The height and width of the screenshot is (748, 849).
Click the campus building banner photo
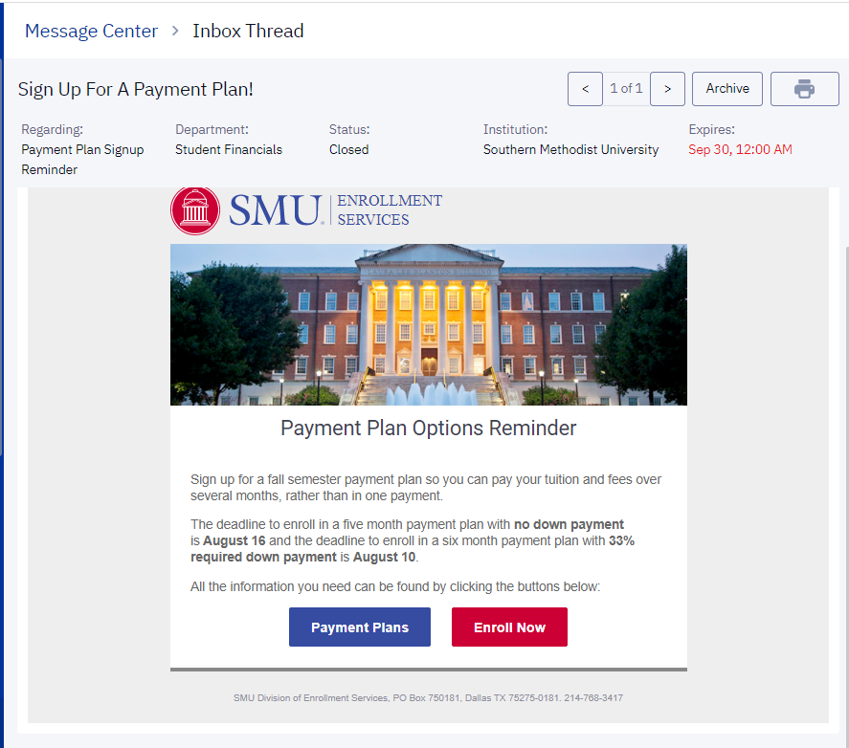tap(428, 324)
